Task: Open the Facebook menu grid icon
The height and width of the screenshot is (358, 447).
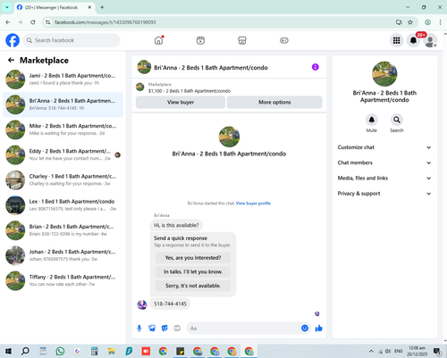Action: (396, 40)
